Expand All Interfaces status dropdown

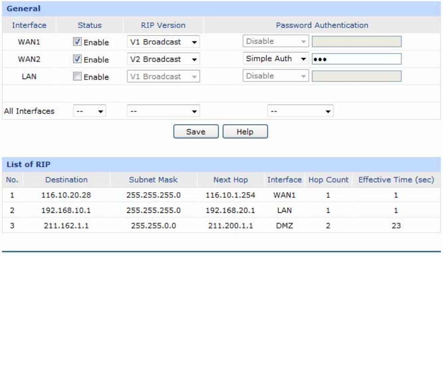point(90,111)
